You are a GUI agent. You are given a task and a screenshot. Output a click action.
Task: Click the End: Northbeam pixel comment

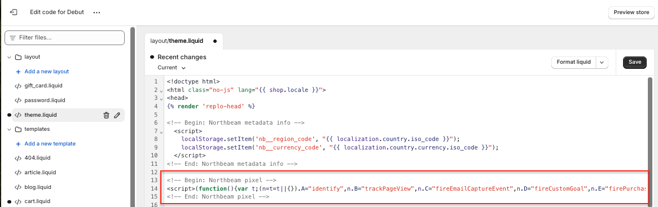click(218, 197)
